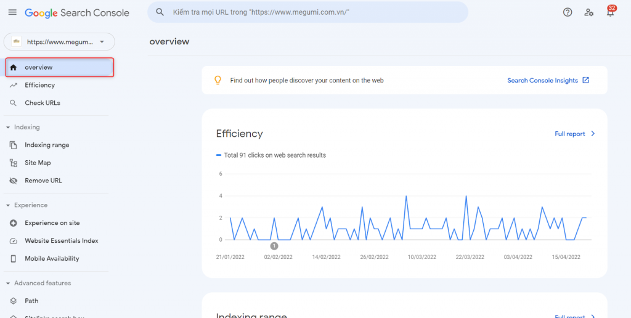Click the plus circle icon beside Experience on site
The width and height of the screenshot is (631, 318).
click(x=14, y=223)
